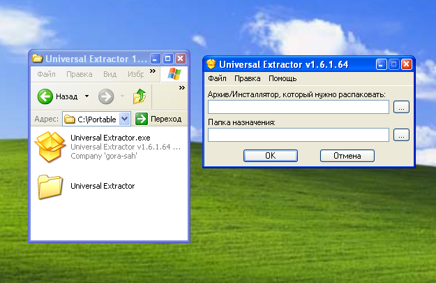The height and width of the screenshot is (283, 436).
Task: Click the green Переход go arrow button
Action: pyautogui.click(x=141, y=119)
